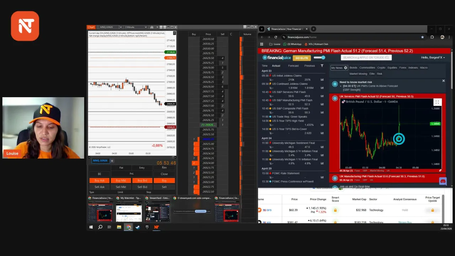Image resolution: width=455 pixels, height=256 pixels.
Task: Add new tab plus next to MNQ JUN26
Action: [112, 161]
